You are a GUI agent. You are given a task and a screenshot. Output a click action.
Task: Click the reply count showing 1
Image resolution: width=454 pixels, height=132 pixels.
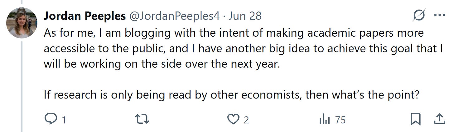click(x=64, y=120)
